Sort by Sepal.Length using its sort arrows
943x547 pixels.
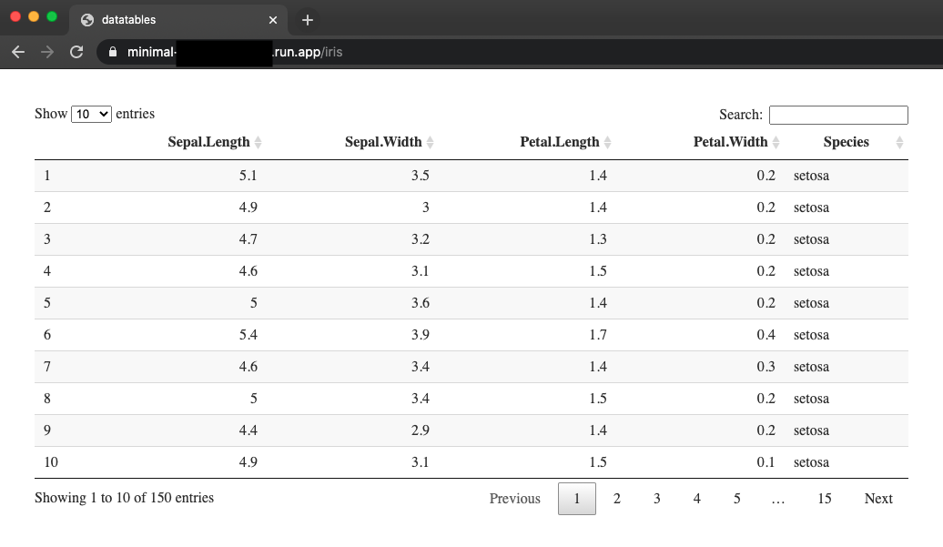click(x=258, y=143)
